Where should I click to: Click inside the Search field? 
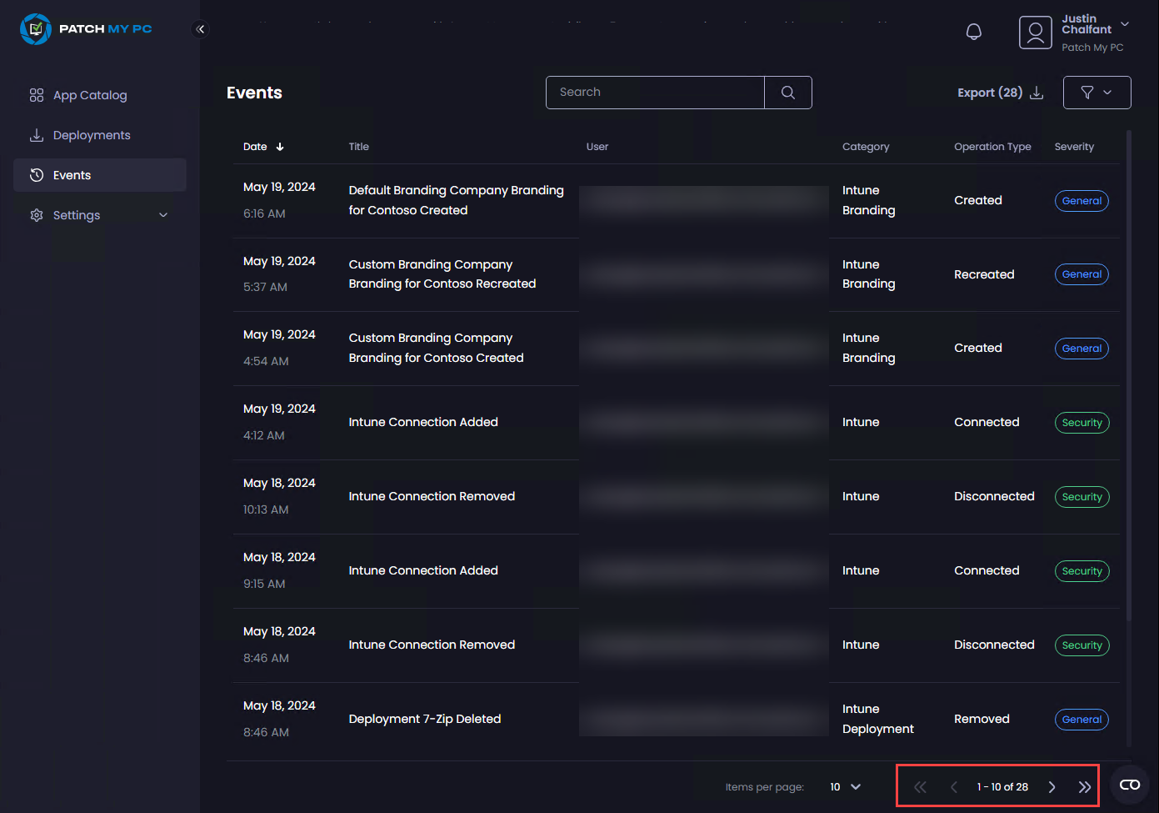point(654,92)
